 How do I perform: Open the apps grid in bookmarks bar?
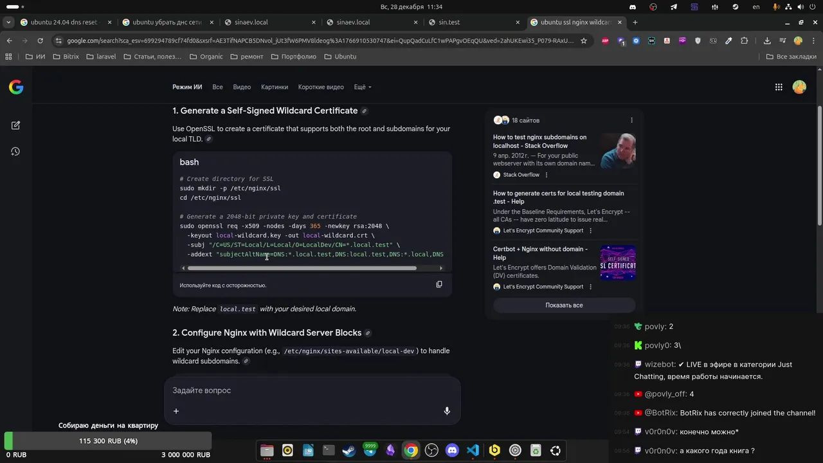point(8,57)
